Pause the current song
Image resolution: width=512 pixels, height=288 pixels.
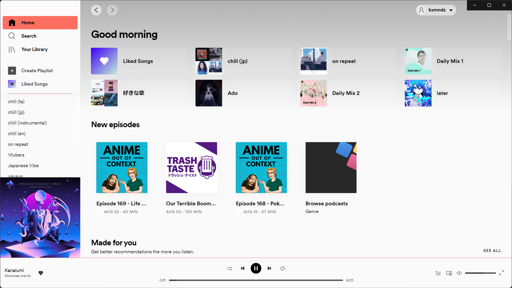(256, 268)
